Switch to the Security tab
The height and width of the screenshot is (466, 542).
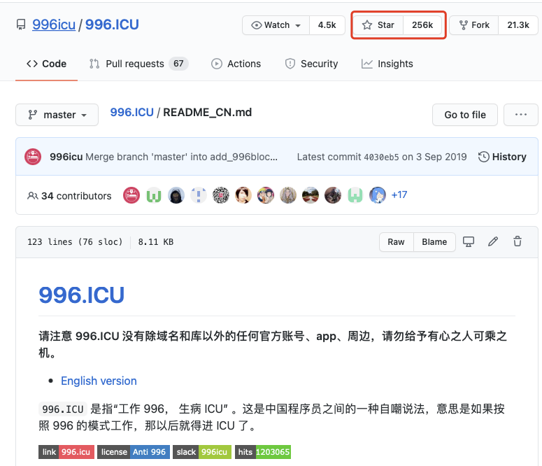pyautogui.click(x=311, y=64)
